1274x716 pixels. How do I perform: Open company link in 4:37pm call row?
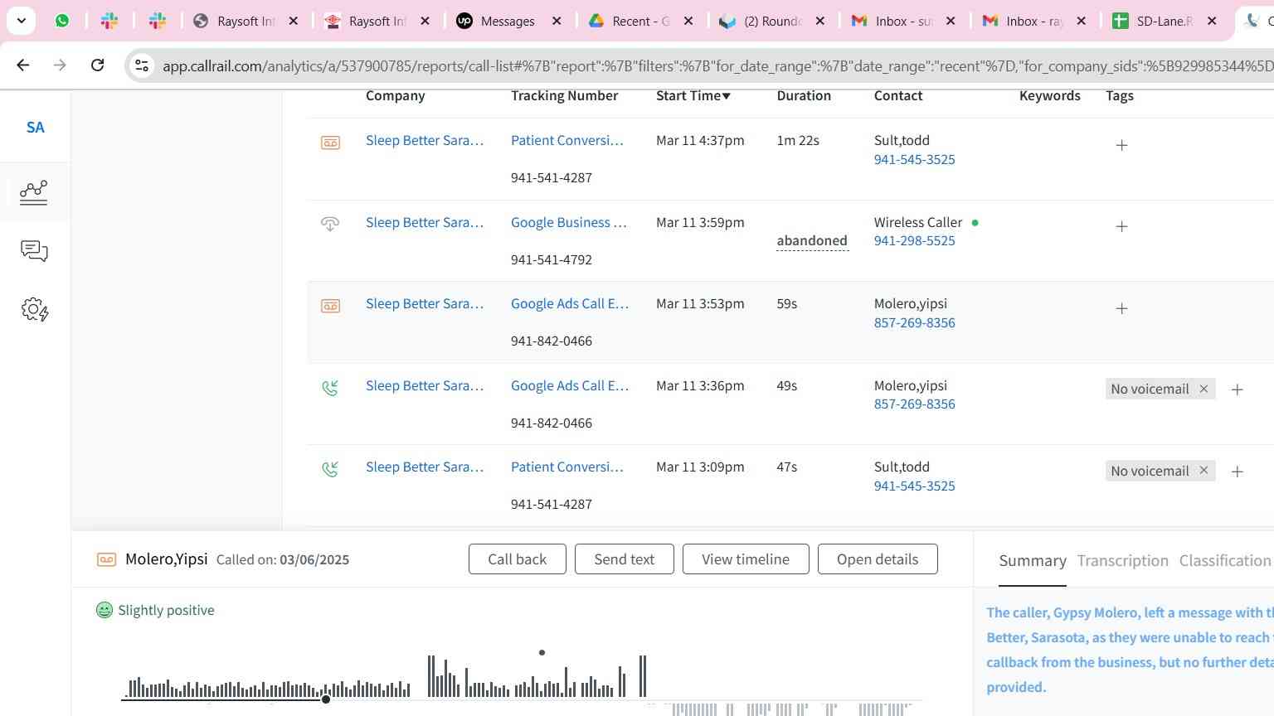(x=425, y=140)
